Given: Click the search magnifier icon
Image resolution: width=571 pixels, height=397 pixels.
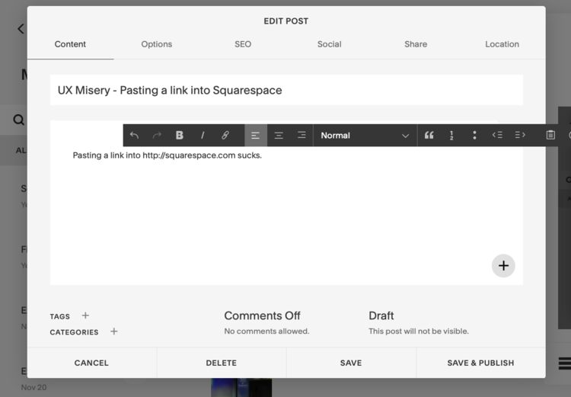Looking at the screenshot, I should [x=18, y=120].
